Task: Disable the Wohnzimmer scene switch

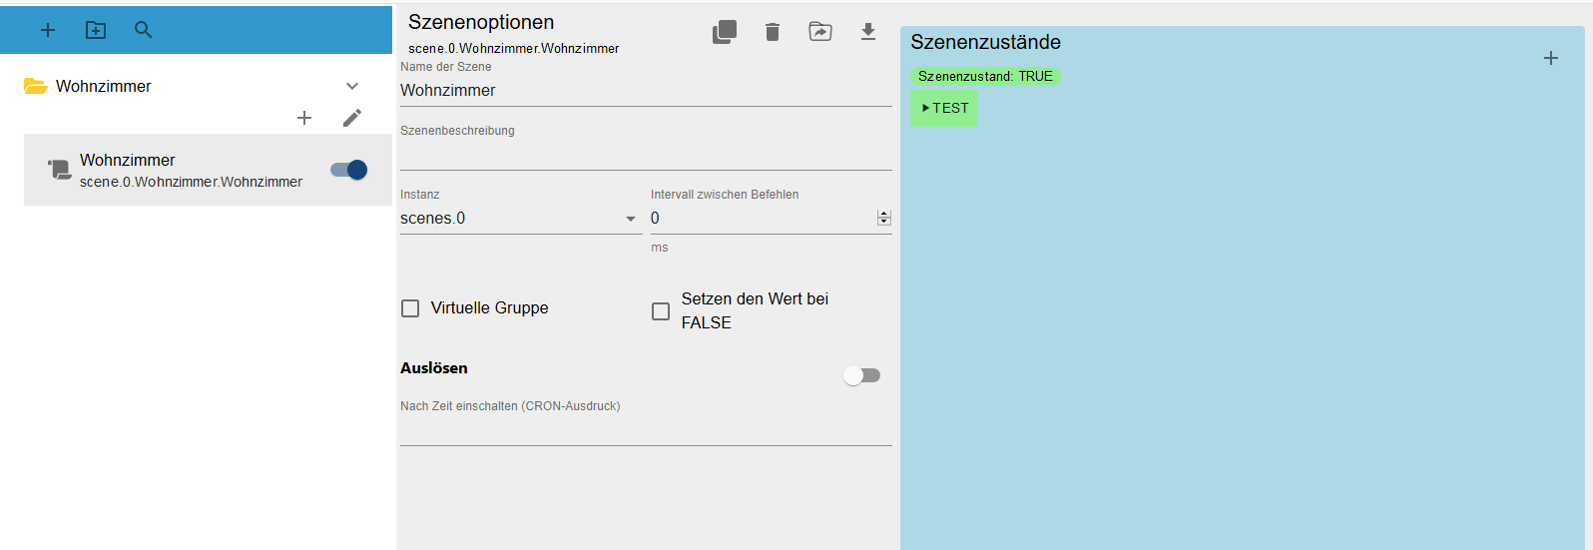Action: click(x=349, y=170)
